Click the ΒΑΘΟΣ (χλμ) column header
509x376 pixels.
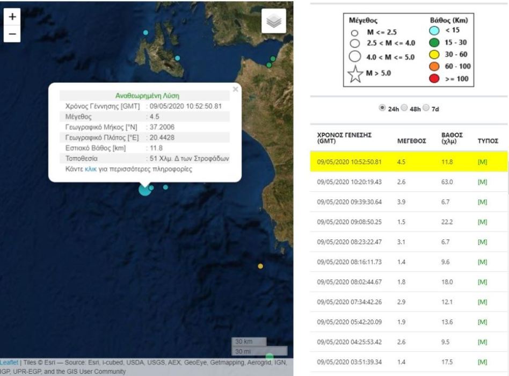(x=452, y=138)
